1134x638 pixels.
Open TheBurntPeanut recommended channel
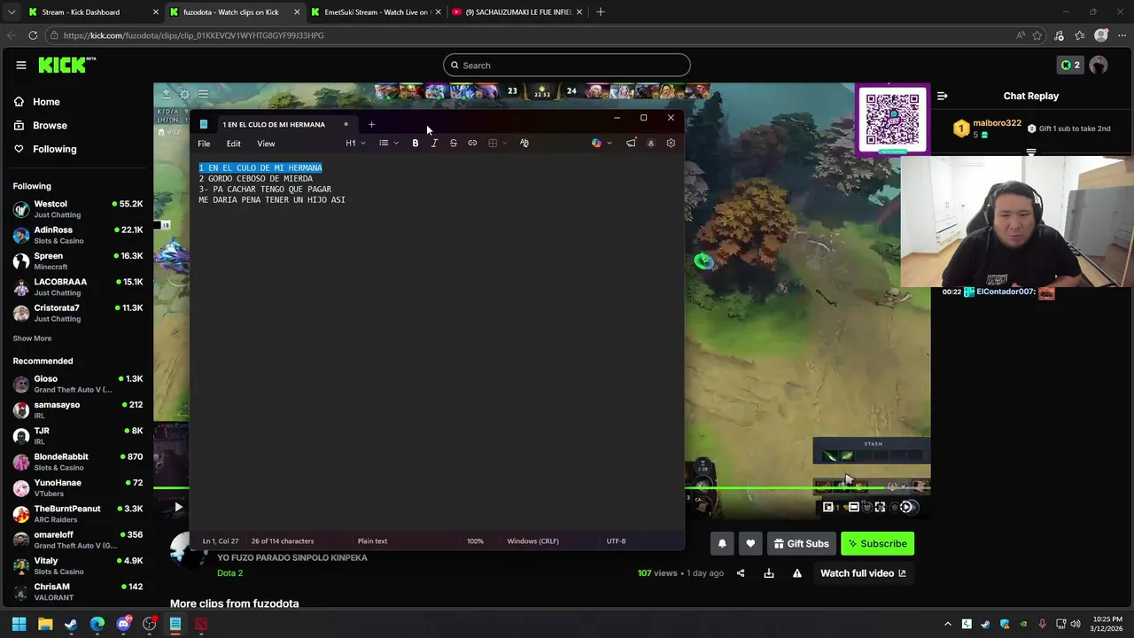click(78, 514)
